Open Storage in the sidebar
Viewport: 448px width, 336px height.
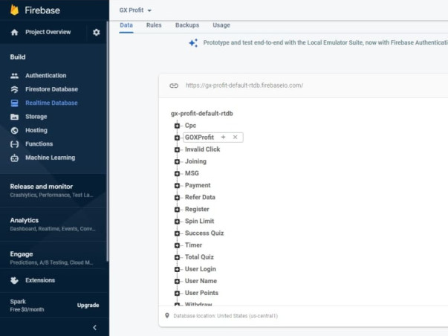(36, 117)
